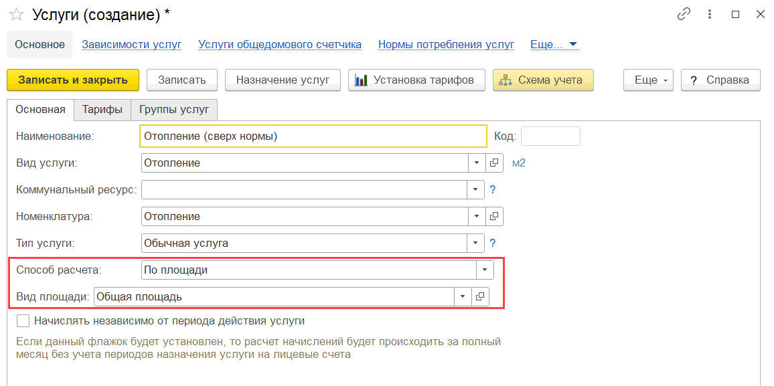
Task: Open the Схема учета button
Action: (543, 80)
